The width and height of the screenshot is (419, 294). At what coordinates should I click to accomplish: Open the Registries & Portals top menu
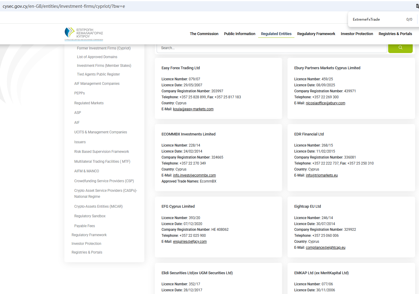tap(395, 34)
